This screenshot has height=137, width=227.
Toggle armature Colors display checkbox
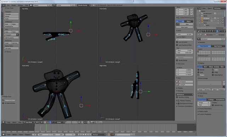[213, 70]
